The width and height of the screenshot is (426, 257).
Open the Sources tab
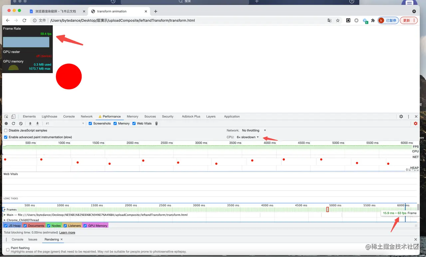[x=150, y=117]
